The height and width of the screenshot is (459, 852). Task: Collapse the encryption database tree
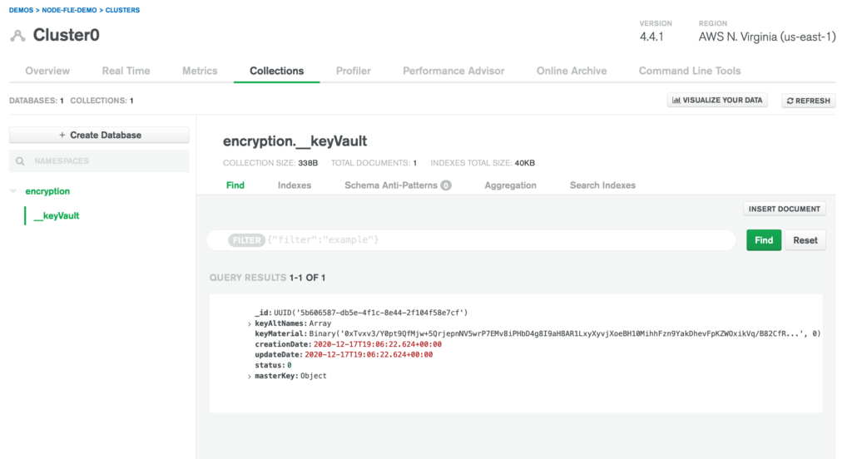click(13, 191)
